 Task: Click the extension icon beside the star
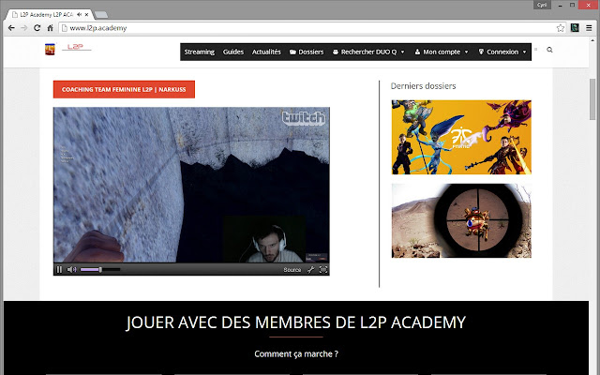tap(575, 27)
